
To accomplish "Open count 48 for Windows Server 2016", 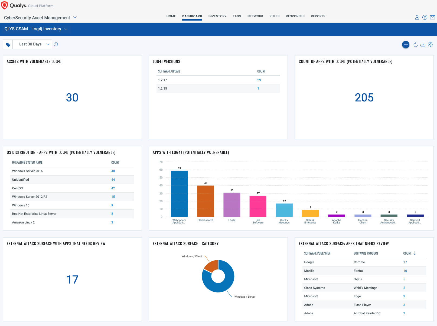I will [113, 171].
